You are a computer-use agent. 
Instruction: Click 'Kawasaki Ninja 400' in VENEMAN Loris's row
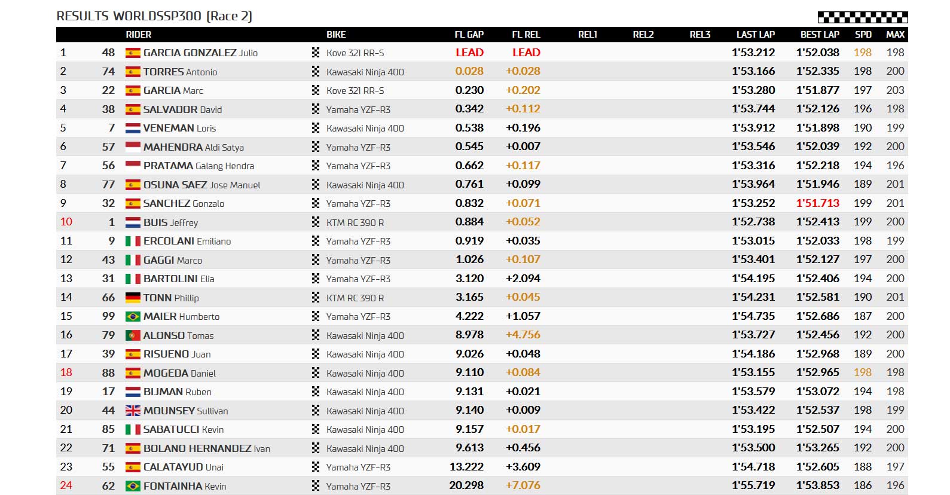(365, 128)
